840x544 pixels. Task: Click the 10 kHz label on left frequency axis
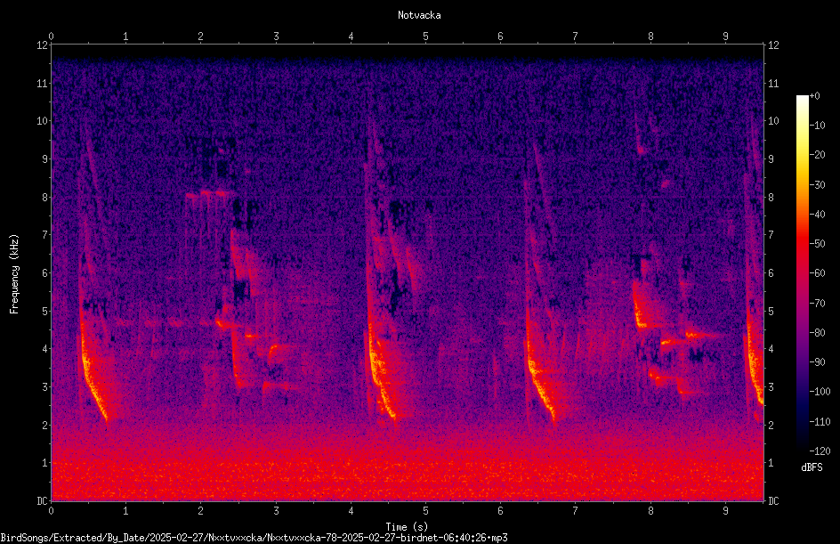tap(43, 121)
